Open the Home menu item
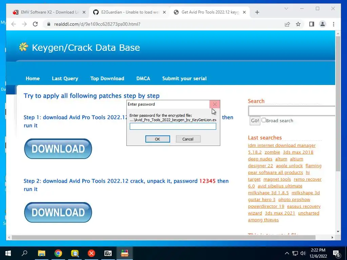Viewport: 347px width, 260px height. [33, 79]
